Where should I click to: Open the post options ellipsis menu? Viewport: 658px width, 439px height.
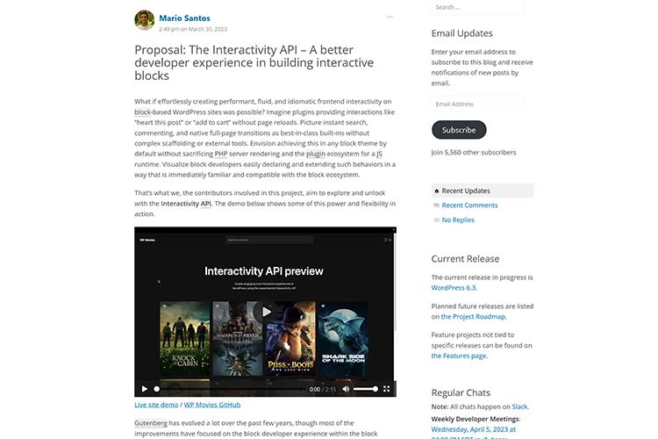tap(390, 18)
